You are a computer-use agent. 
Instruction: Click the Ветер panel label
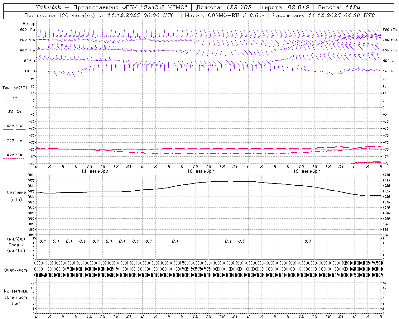[x=29, y=24]
